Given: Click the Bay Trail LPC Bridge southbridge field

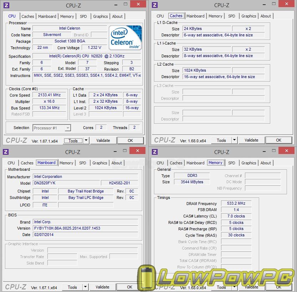Looking at the screenshot, I should coord(86,198).
